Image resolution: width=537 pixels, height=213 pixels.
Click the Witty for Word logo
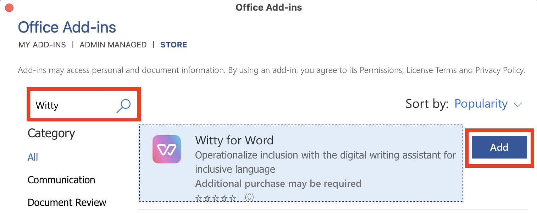tap(167, 149)
